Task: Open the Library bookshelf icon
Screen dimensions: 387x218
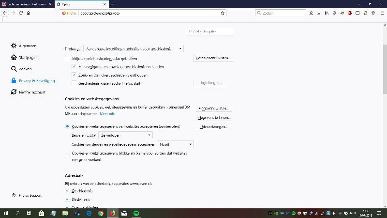Action: [x=327, y=13]
